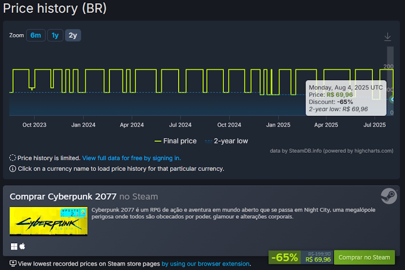Follow the browser extension link
Screen dimensions: 405x270
click(206, 264)
